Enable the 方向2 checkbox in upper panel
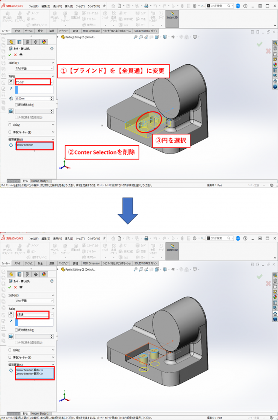This screenshot has height=420, width=278. coord(10,125)
